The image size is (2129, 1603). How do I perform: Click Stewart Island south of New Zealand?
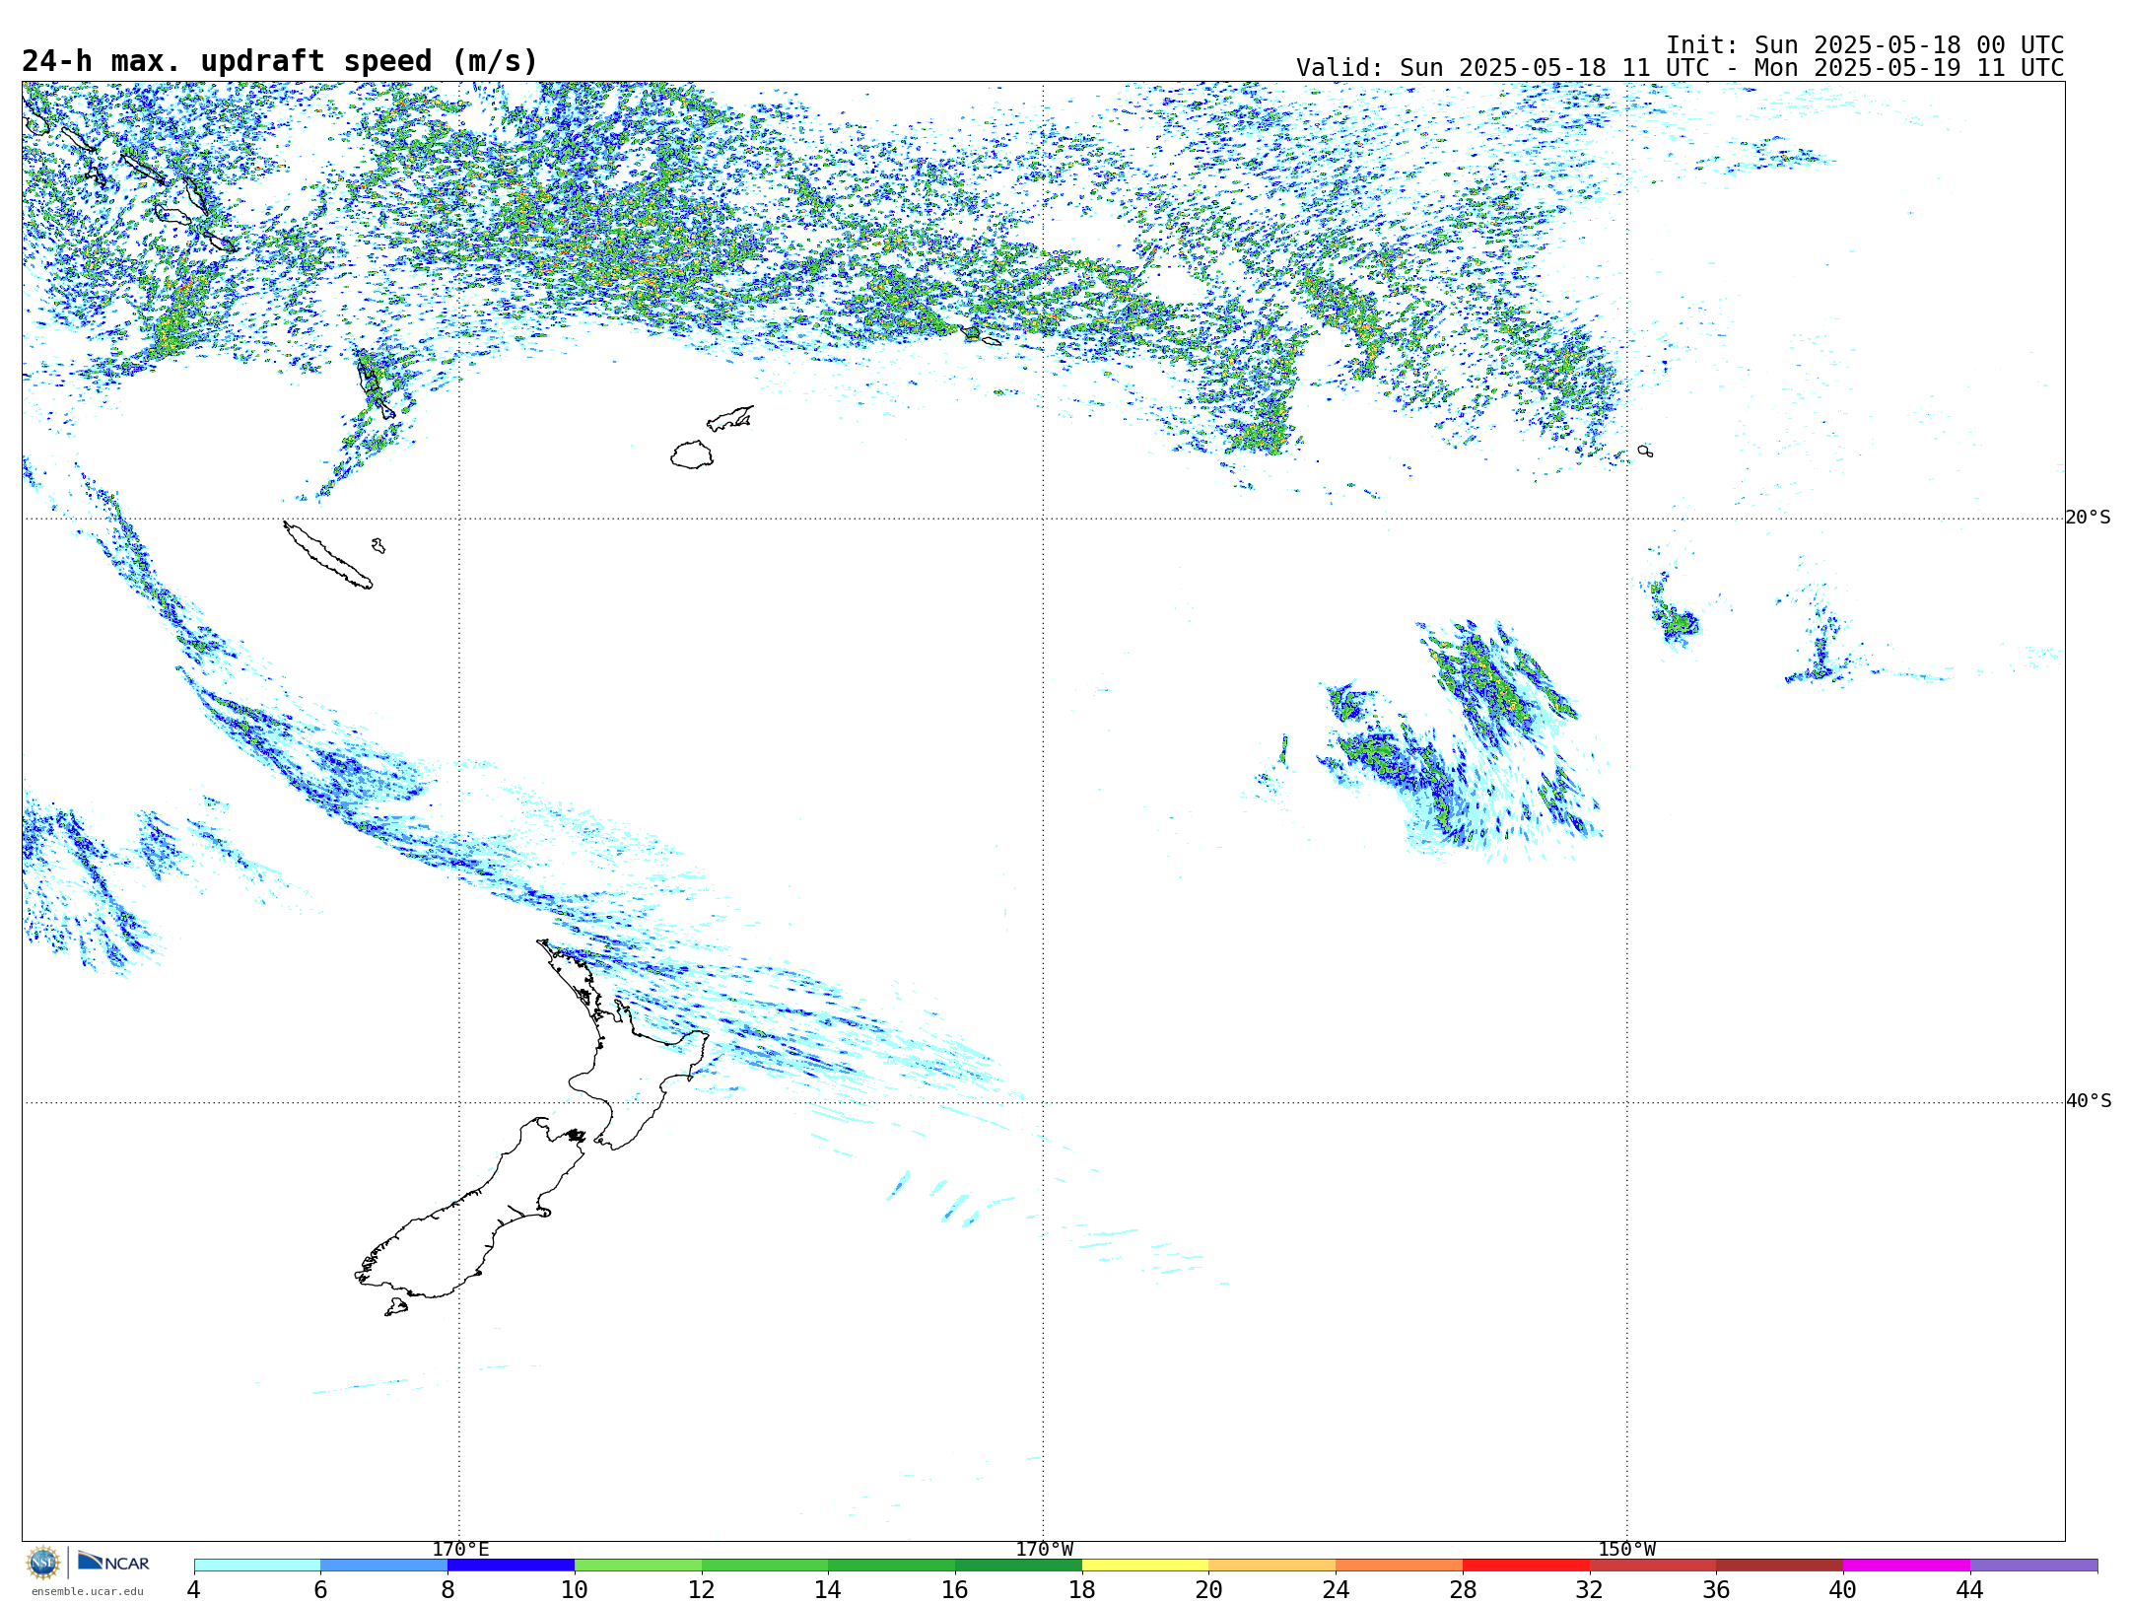click(x=396, y=1307)
